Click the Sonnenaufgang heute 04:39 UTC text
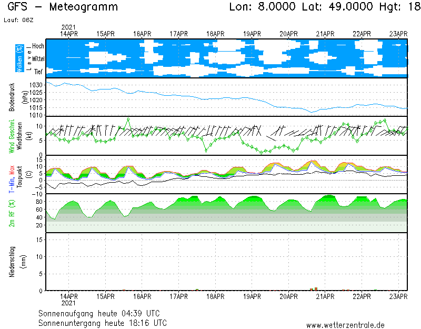Viewport: 421px width, 329px height. [103, 313]
